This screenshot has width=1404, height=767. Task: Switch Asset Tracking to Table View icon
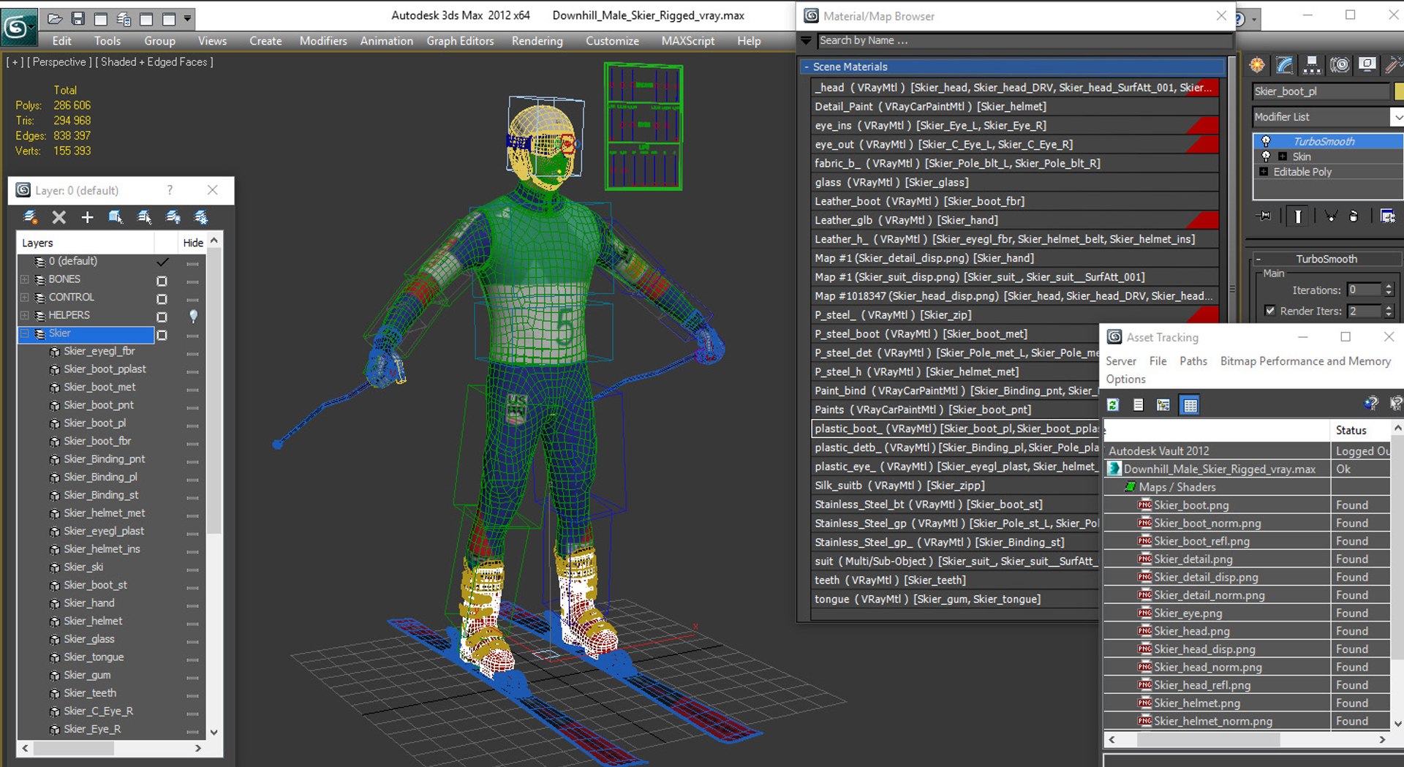(x=1190, y=405)
